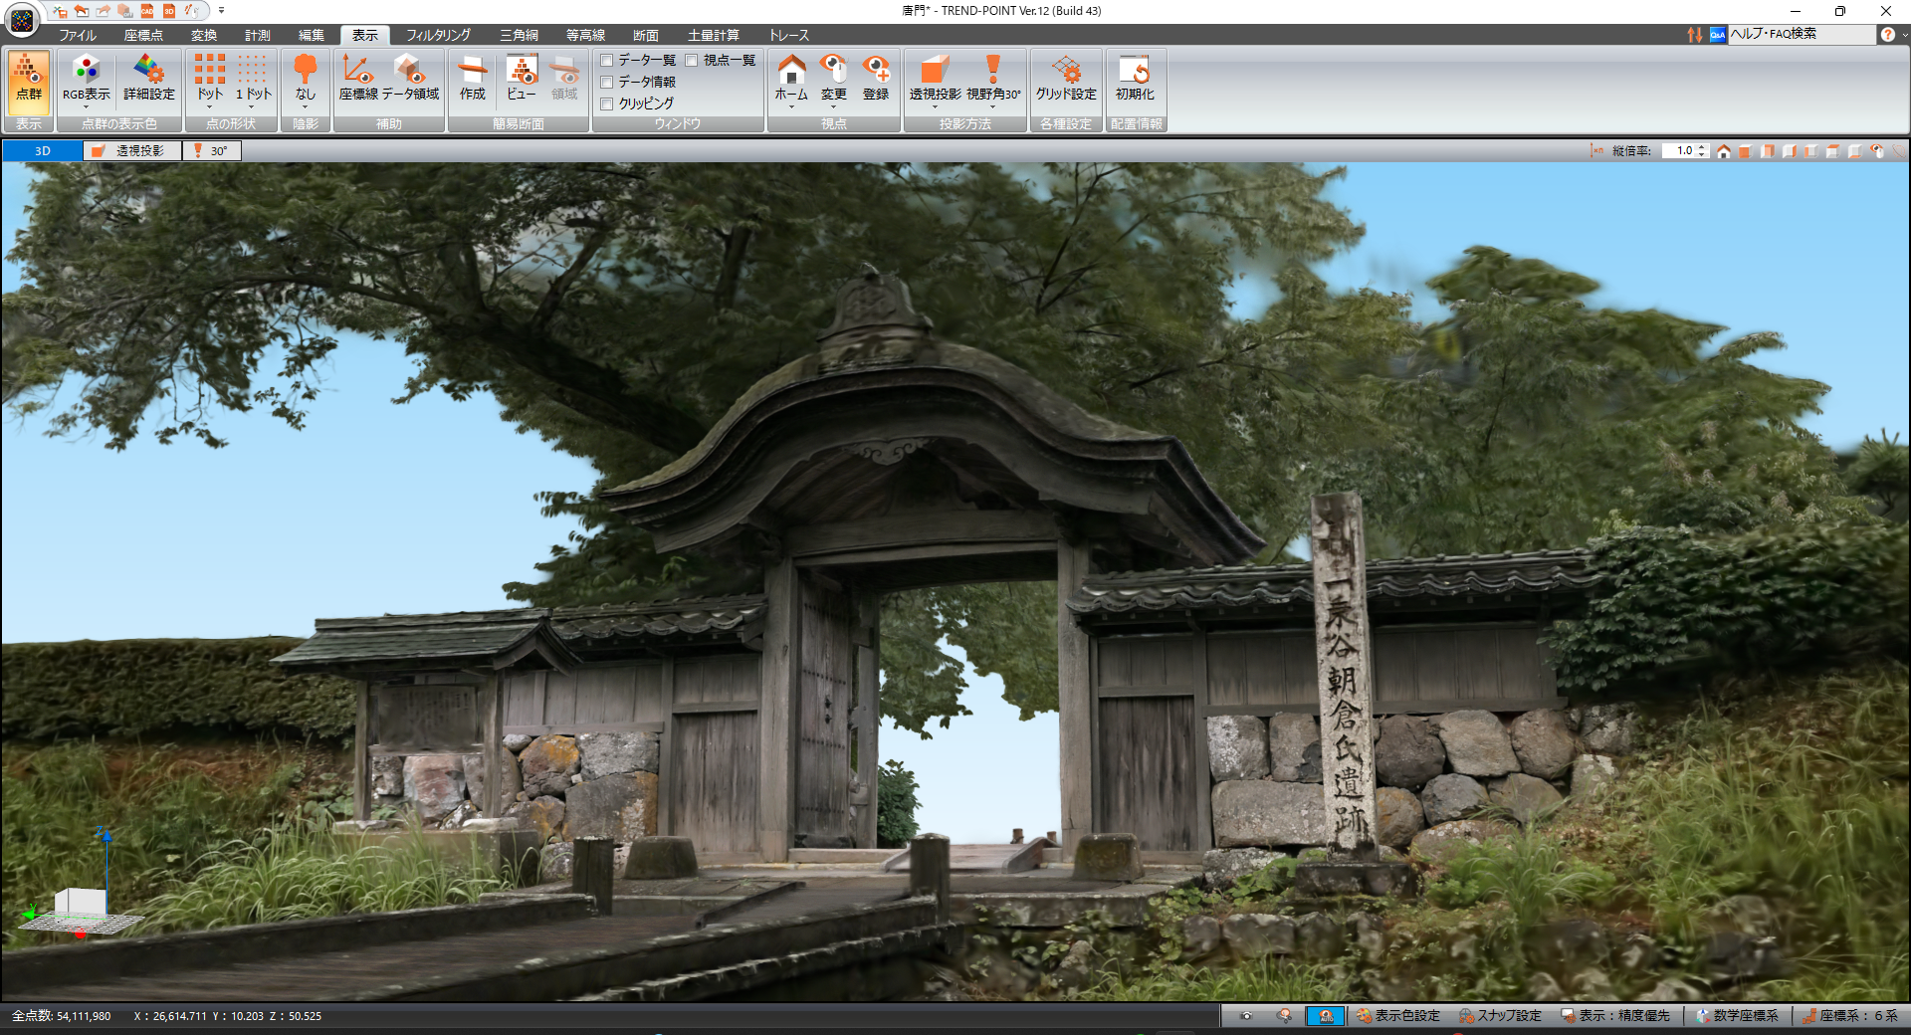Click the camera icon in status bar
Screen dimensions: 1911x1035
point(1245,1016)
